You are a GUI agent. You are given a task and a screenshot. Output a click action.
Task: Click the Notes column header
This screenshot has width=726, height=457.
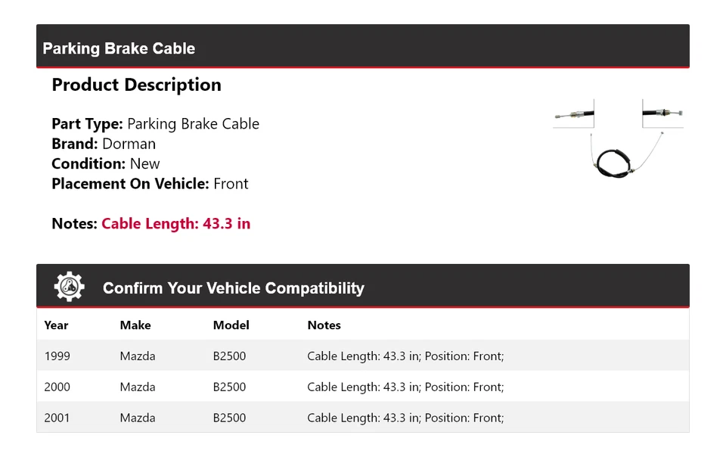pos(324,325)
